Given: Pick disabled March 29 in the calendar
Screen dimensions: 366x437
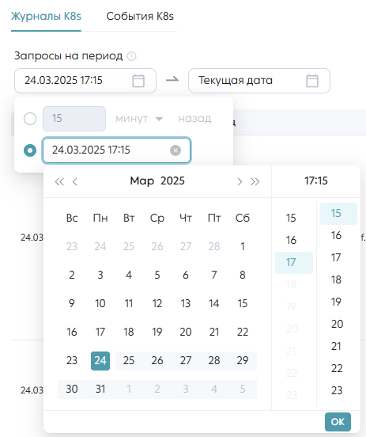Looking at the screenshot, I should 243,361.
